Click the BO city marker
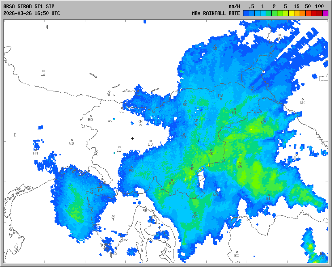Screen dimensions: 332x267 [91, 117]
